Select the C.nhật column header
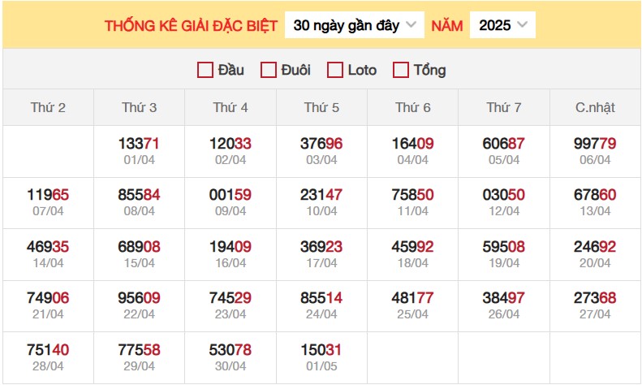Image resolution: width=642 pixels, height=385 pixels. click(595, 107)
